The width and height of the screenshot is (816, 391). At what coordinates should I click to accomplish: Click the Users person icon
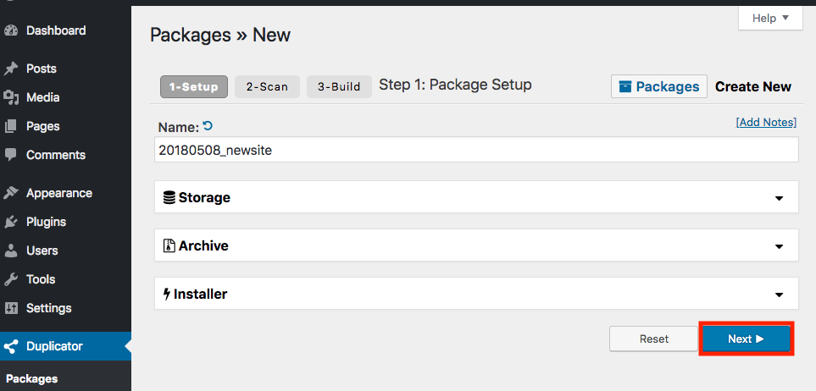click(11, 251)
